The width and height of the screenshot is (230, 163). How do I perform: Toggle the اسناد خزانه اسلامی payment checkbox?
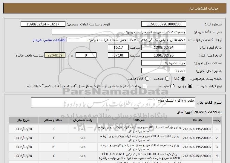pyautogui.click(x=145, y=86)
